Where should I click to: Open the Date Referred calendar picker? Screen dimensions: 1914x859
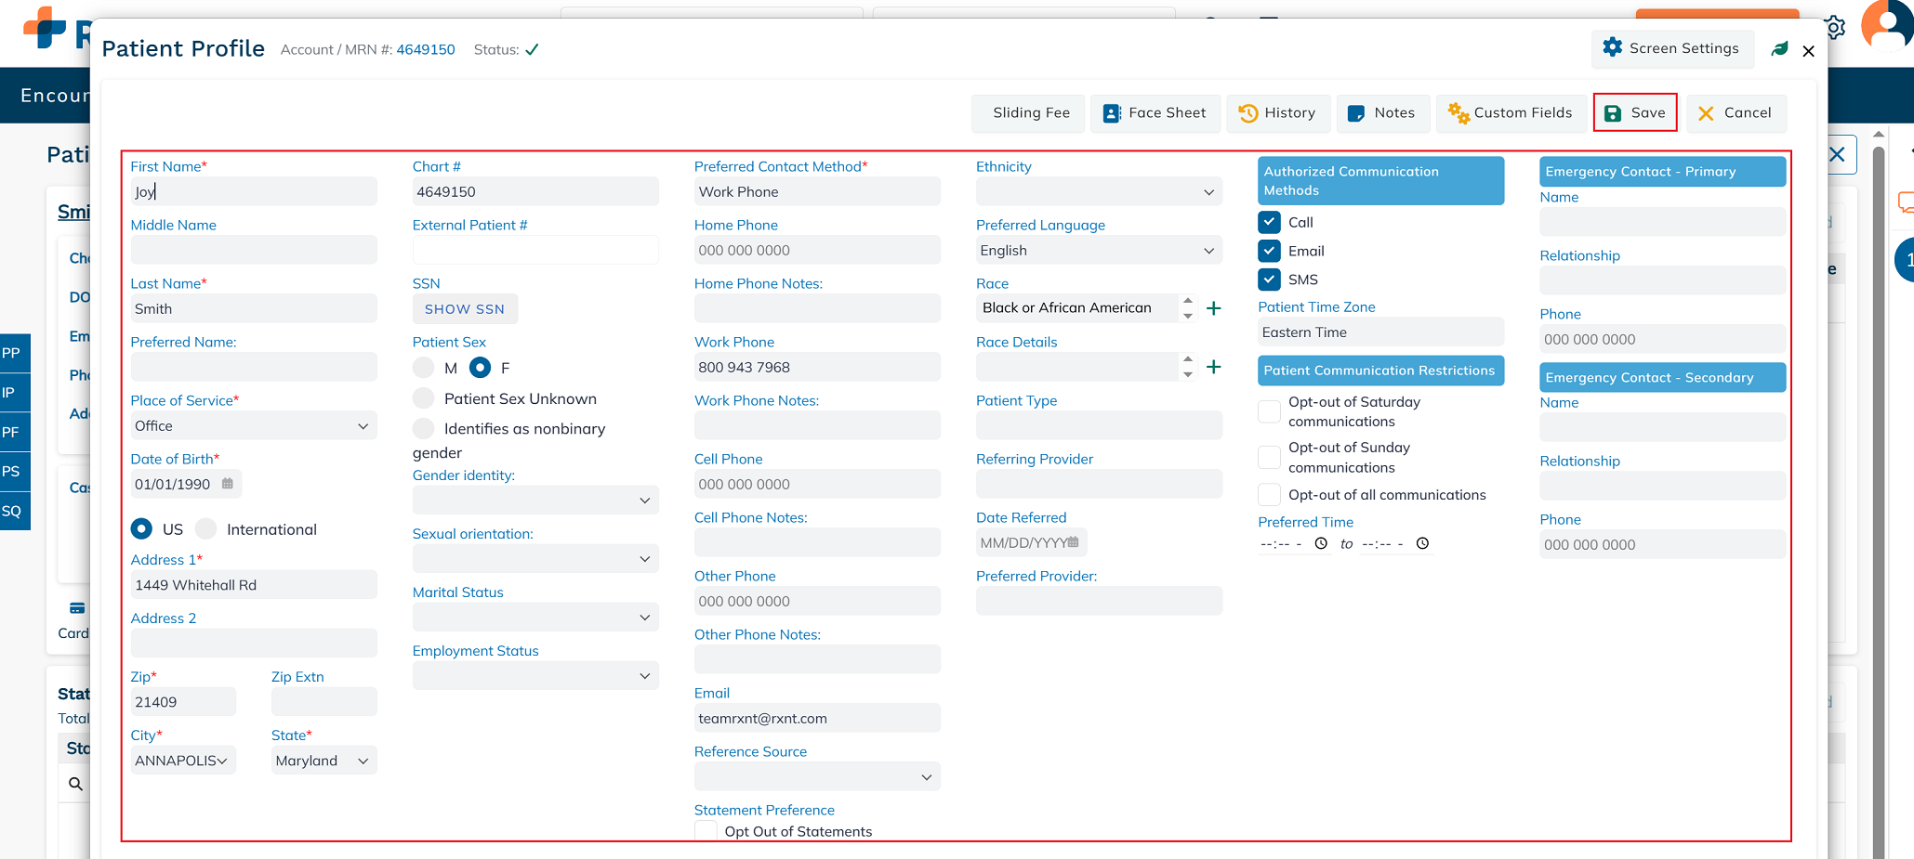(x=1074, y=542)
